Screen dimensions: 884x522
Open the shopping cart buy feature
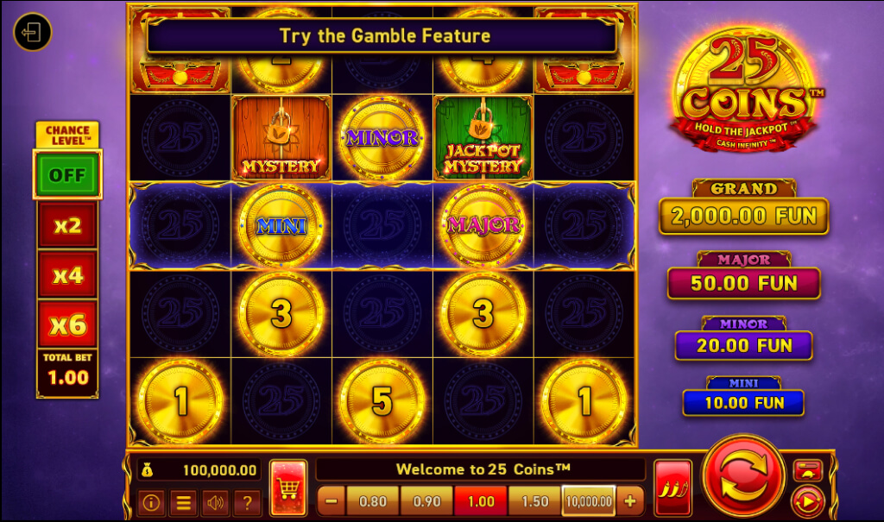coord(288,488)
